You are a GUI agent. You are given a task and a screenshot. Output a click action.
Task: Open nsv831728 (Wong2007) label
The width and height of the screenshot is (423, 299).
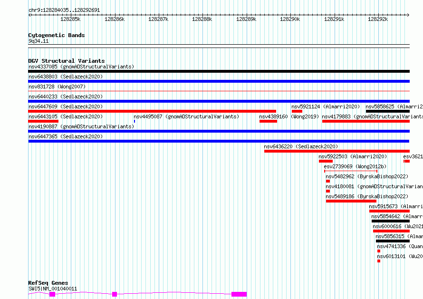[57, 87]
